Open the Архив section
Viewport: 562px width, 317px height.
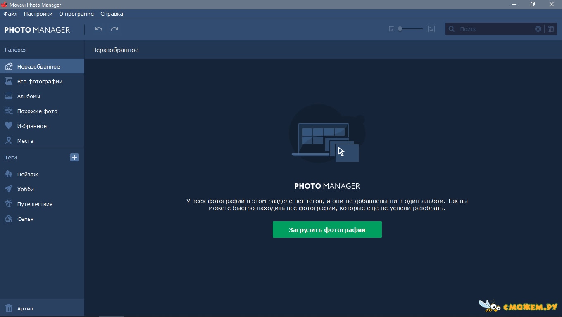[x=42, y=308]
